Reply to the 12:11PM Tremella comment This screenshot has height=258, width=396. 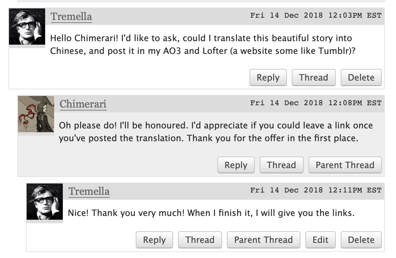pos(154,240)
